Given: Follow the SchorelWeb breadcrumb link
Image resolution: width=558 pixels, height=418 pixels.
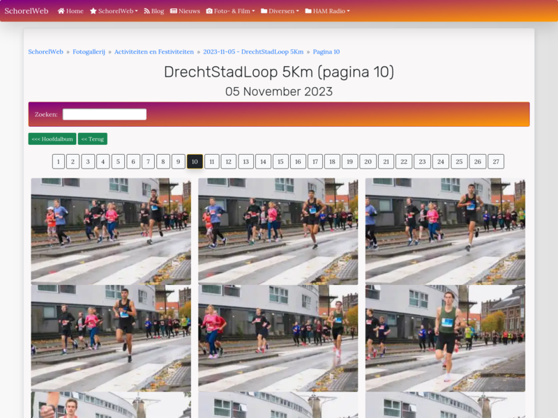Looking at the screenshot, I should 45,52.
